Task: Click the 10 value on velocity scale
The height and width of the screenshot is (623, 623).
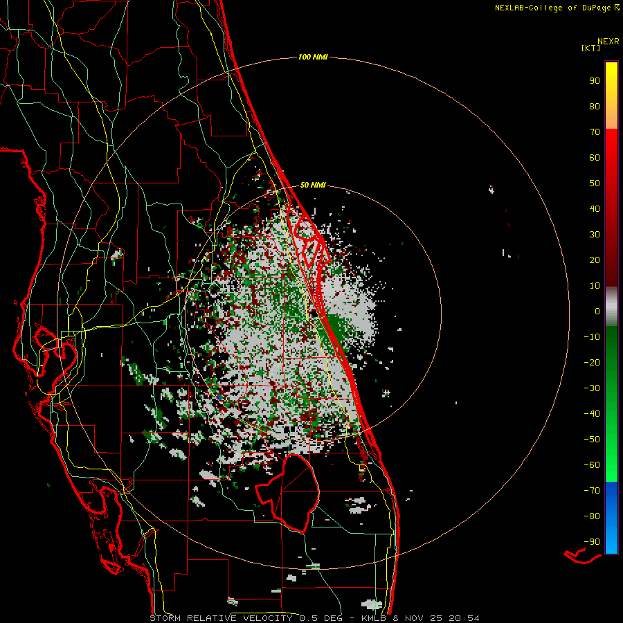Action: pos(595,286)
